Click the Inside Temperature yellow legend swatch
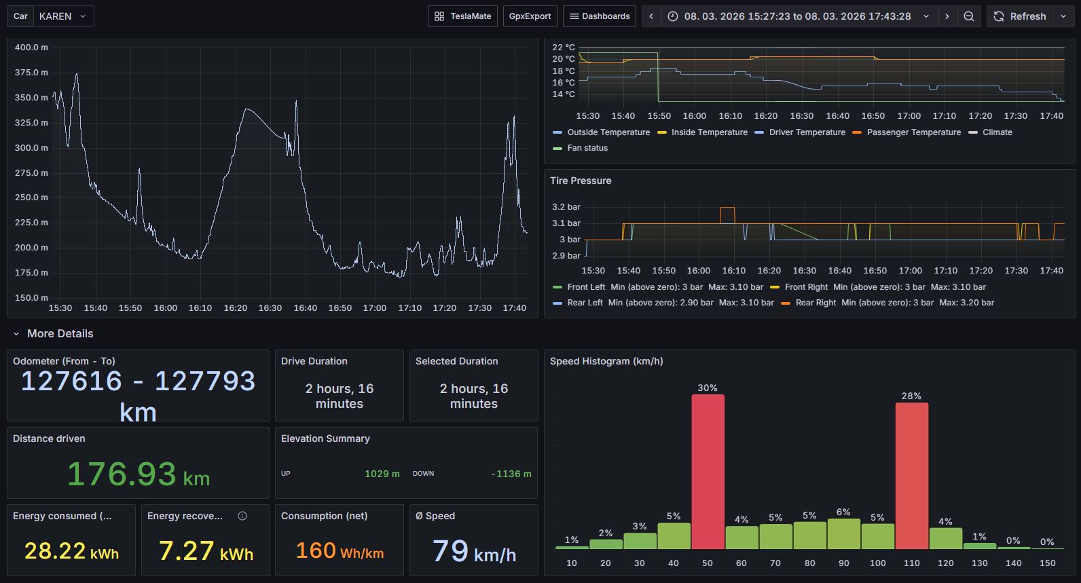 coord(662,132)
